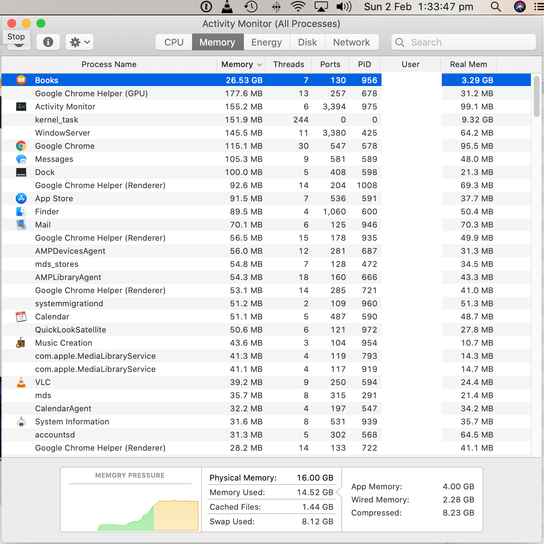Click the Calendar app icon
544x544 pixels.
21,316
